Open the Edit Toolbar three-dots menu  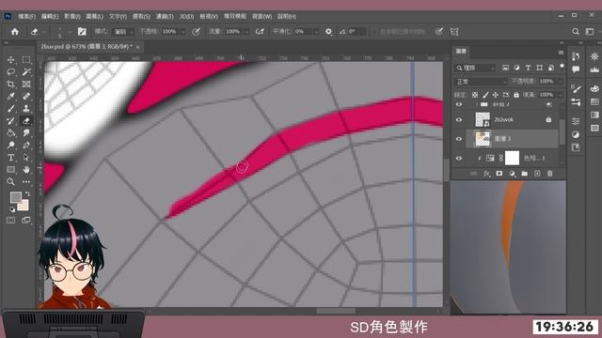[26, 181]
